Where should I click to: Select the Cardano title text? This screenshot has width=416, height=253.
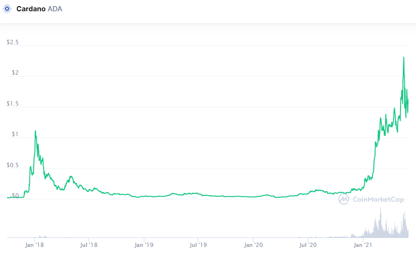point(31,9)
